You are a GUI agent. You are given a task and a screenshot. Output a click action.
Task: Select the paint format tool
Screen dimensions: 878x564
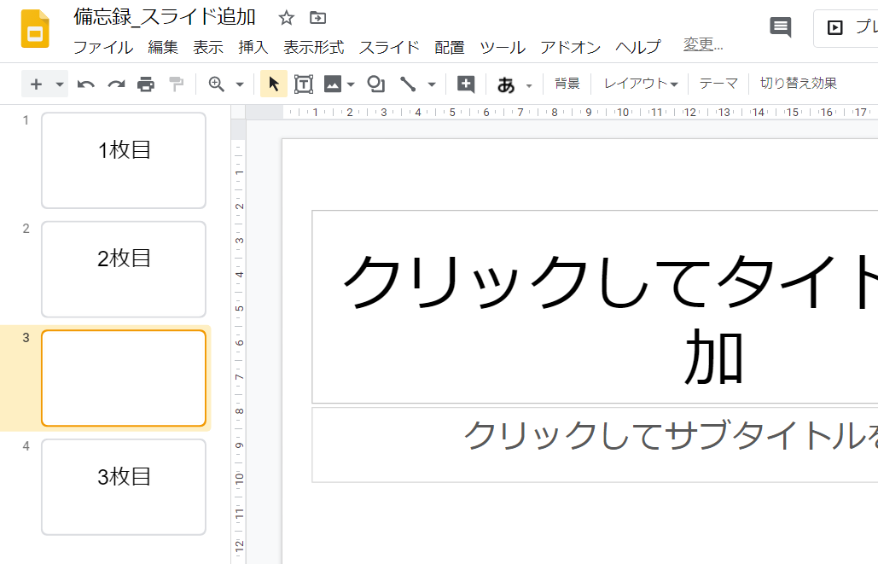click(177, 84)
